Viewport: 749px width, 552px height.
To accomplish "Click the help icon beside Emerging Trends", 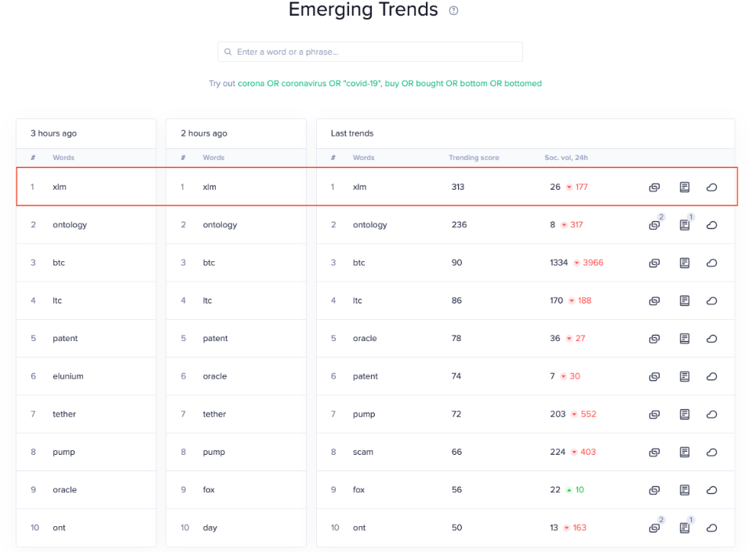I will click(453, 10).
